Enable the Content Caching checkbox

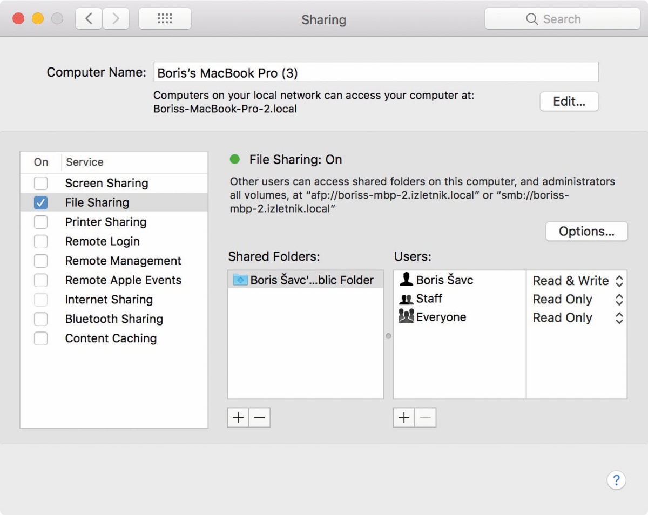[40, 338]
